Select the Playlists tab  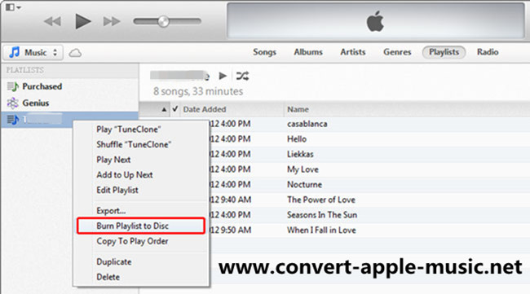click(x=444, y=52)
